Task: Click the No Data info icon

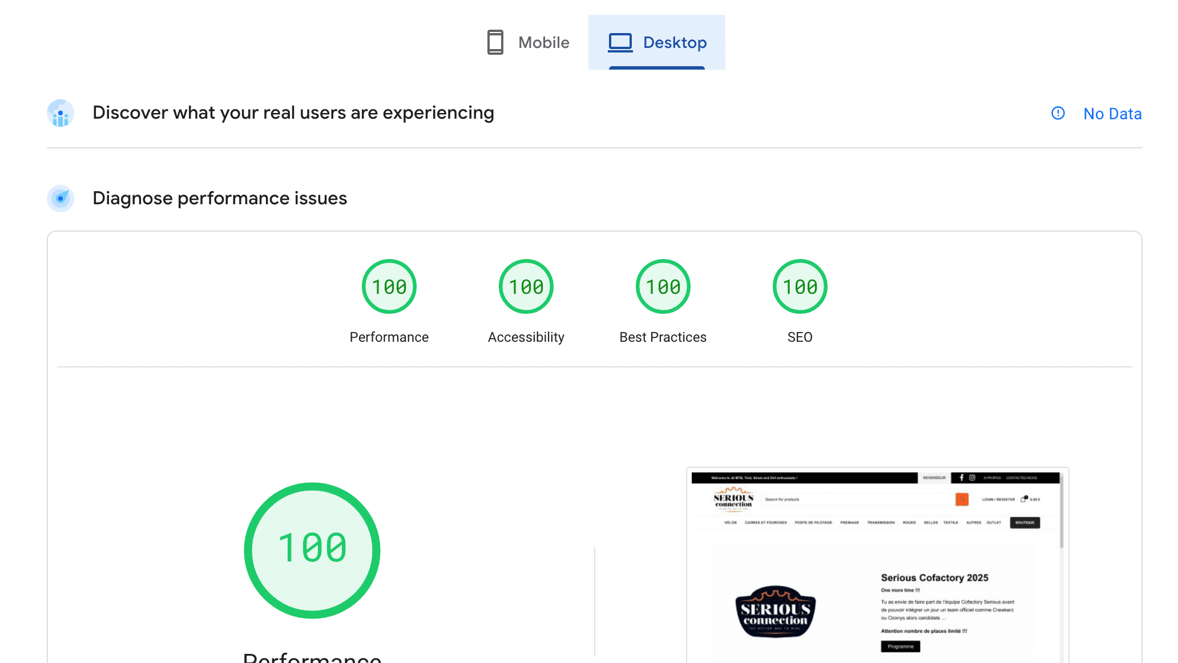Action: (x=1058, y=113)
